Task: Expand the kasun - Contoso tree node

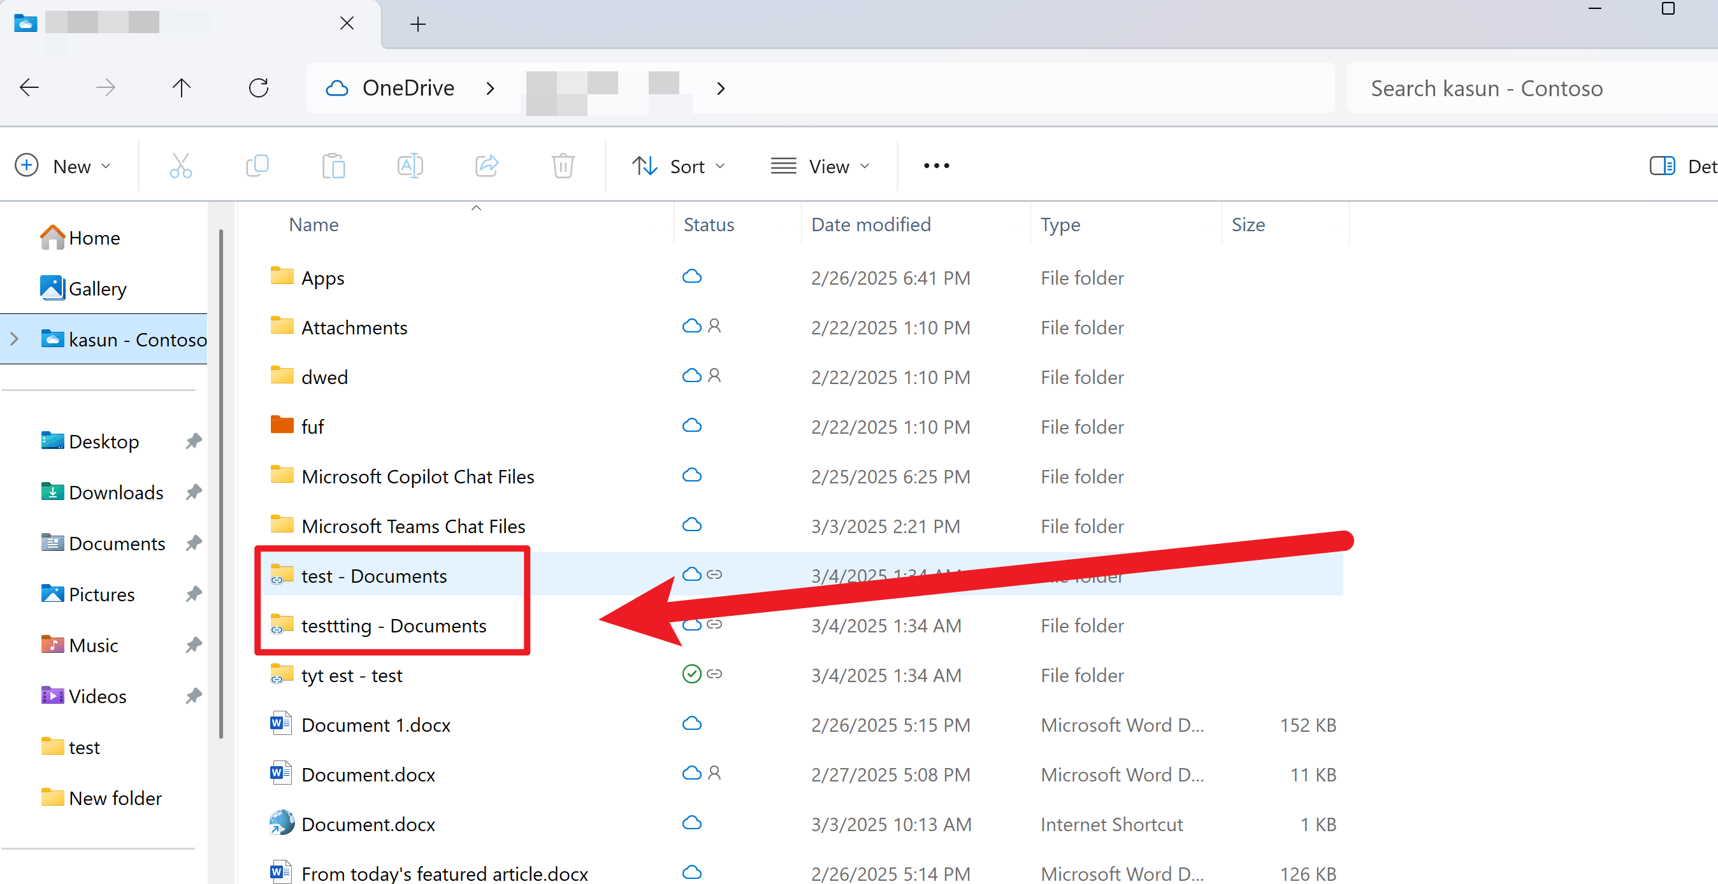Action: pos(15,339)
